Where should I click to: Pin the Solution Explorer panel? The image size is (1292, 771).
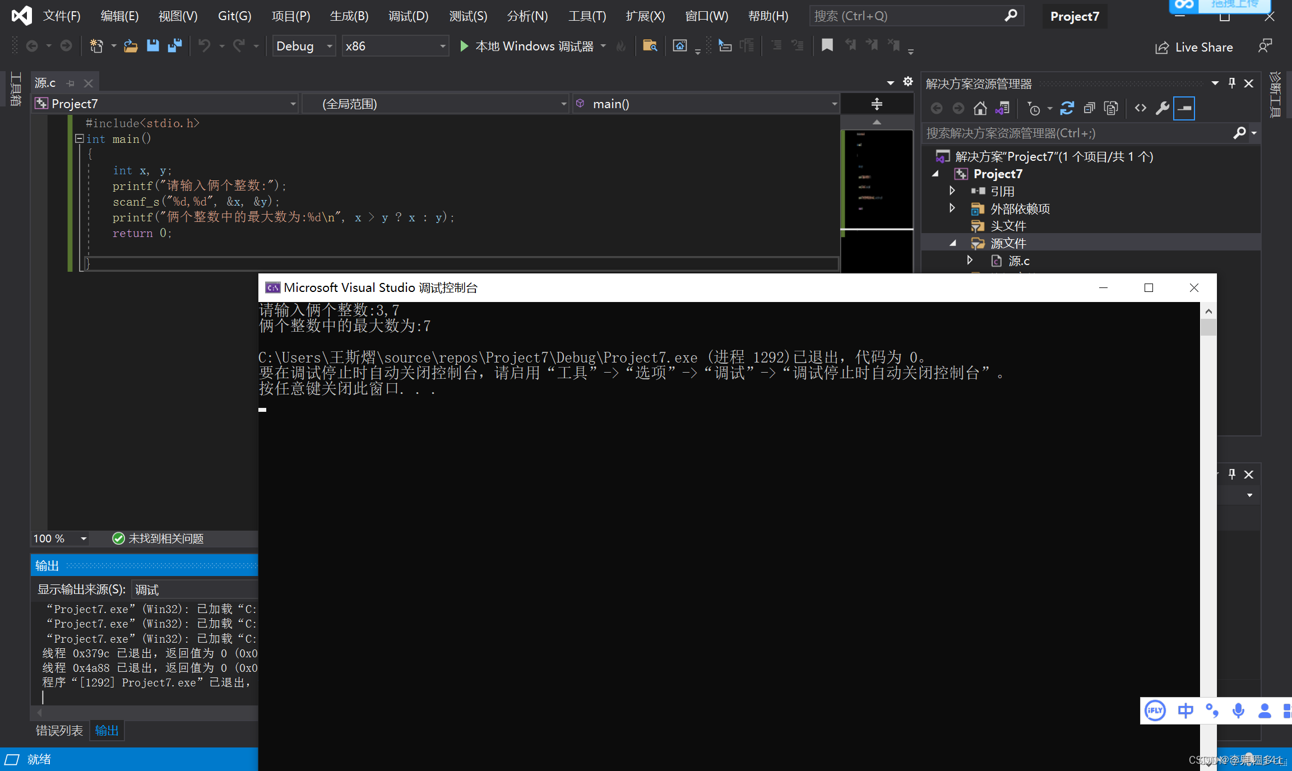point(1232,83)
